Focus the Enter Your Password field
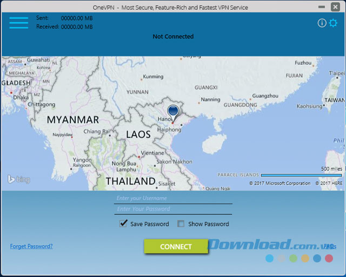This screenshot has width=346, height=277. coord(173,209)
